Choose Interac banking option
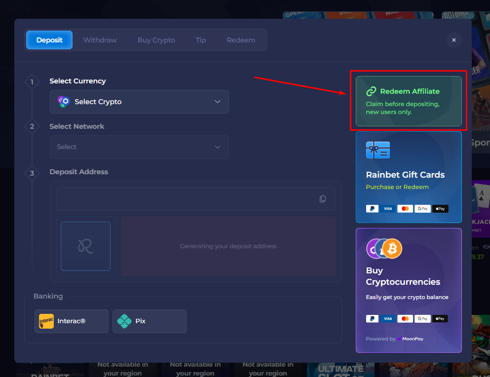This screenshot has width=490, height=377. 72,321
